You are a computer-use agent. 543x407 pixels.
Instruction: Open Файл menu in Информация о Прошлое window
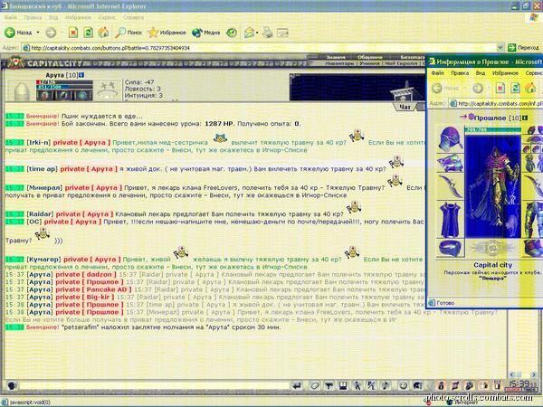438,73
